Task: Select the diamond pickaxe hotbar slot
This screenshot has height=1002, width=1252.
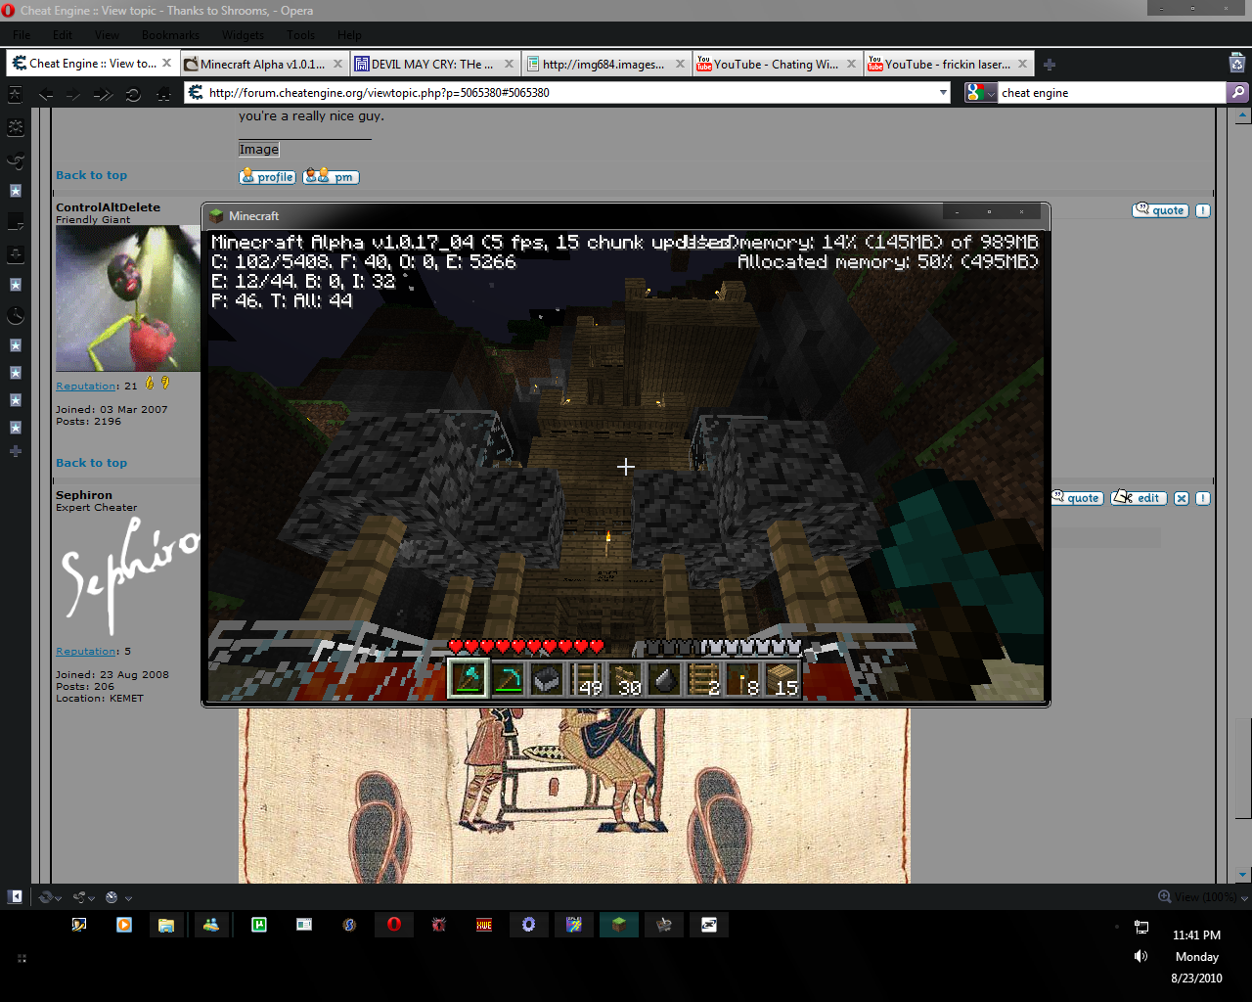Action: [469, 678]
